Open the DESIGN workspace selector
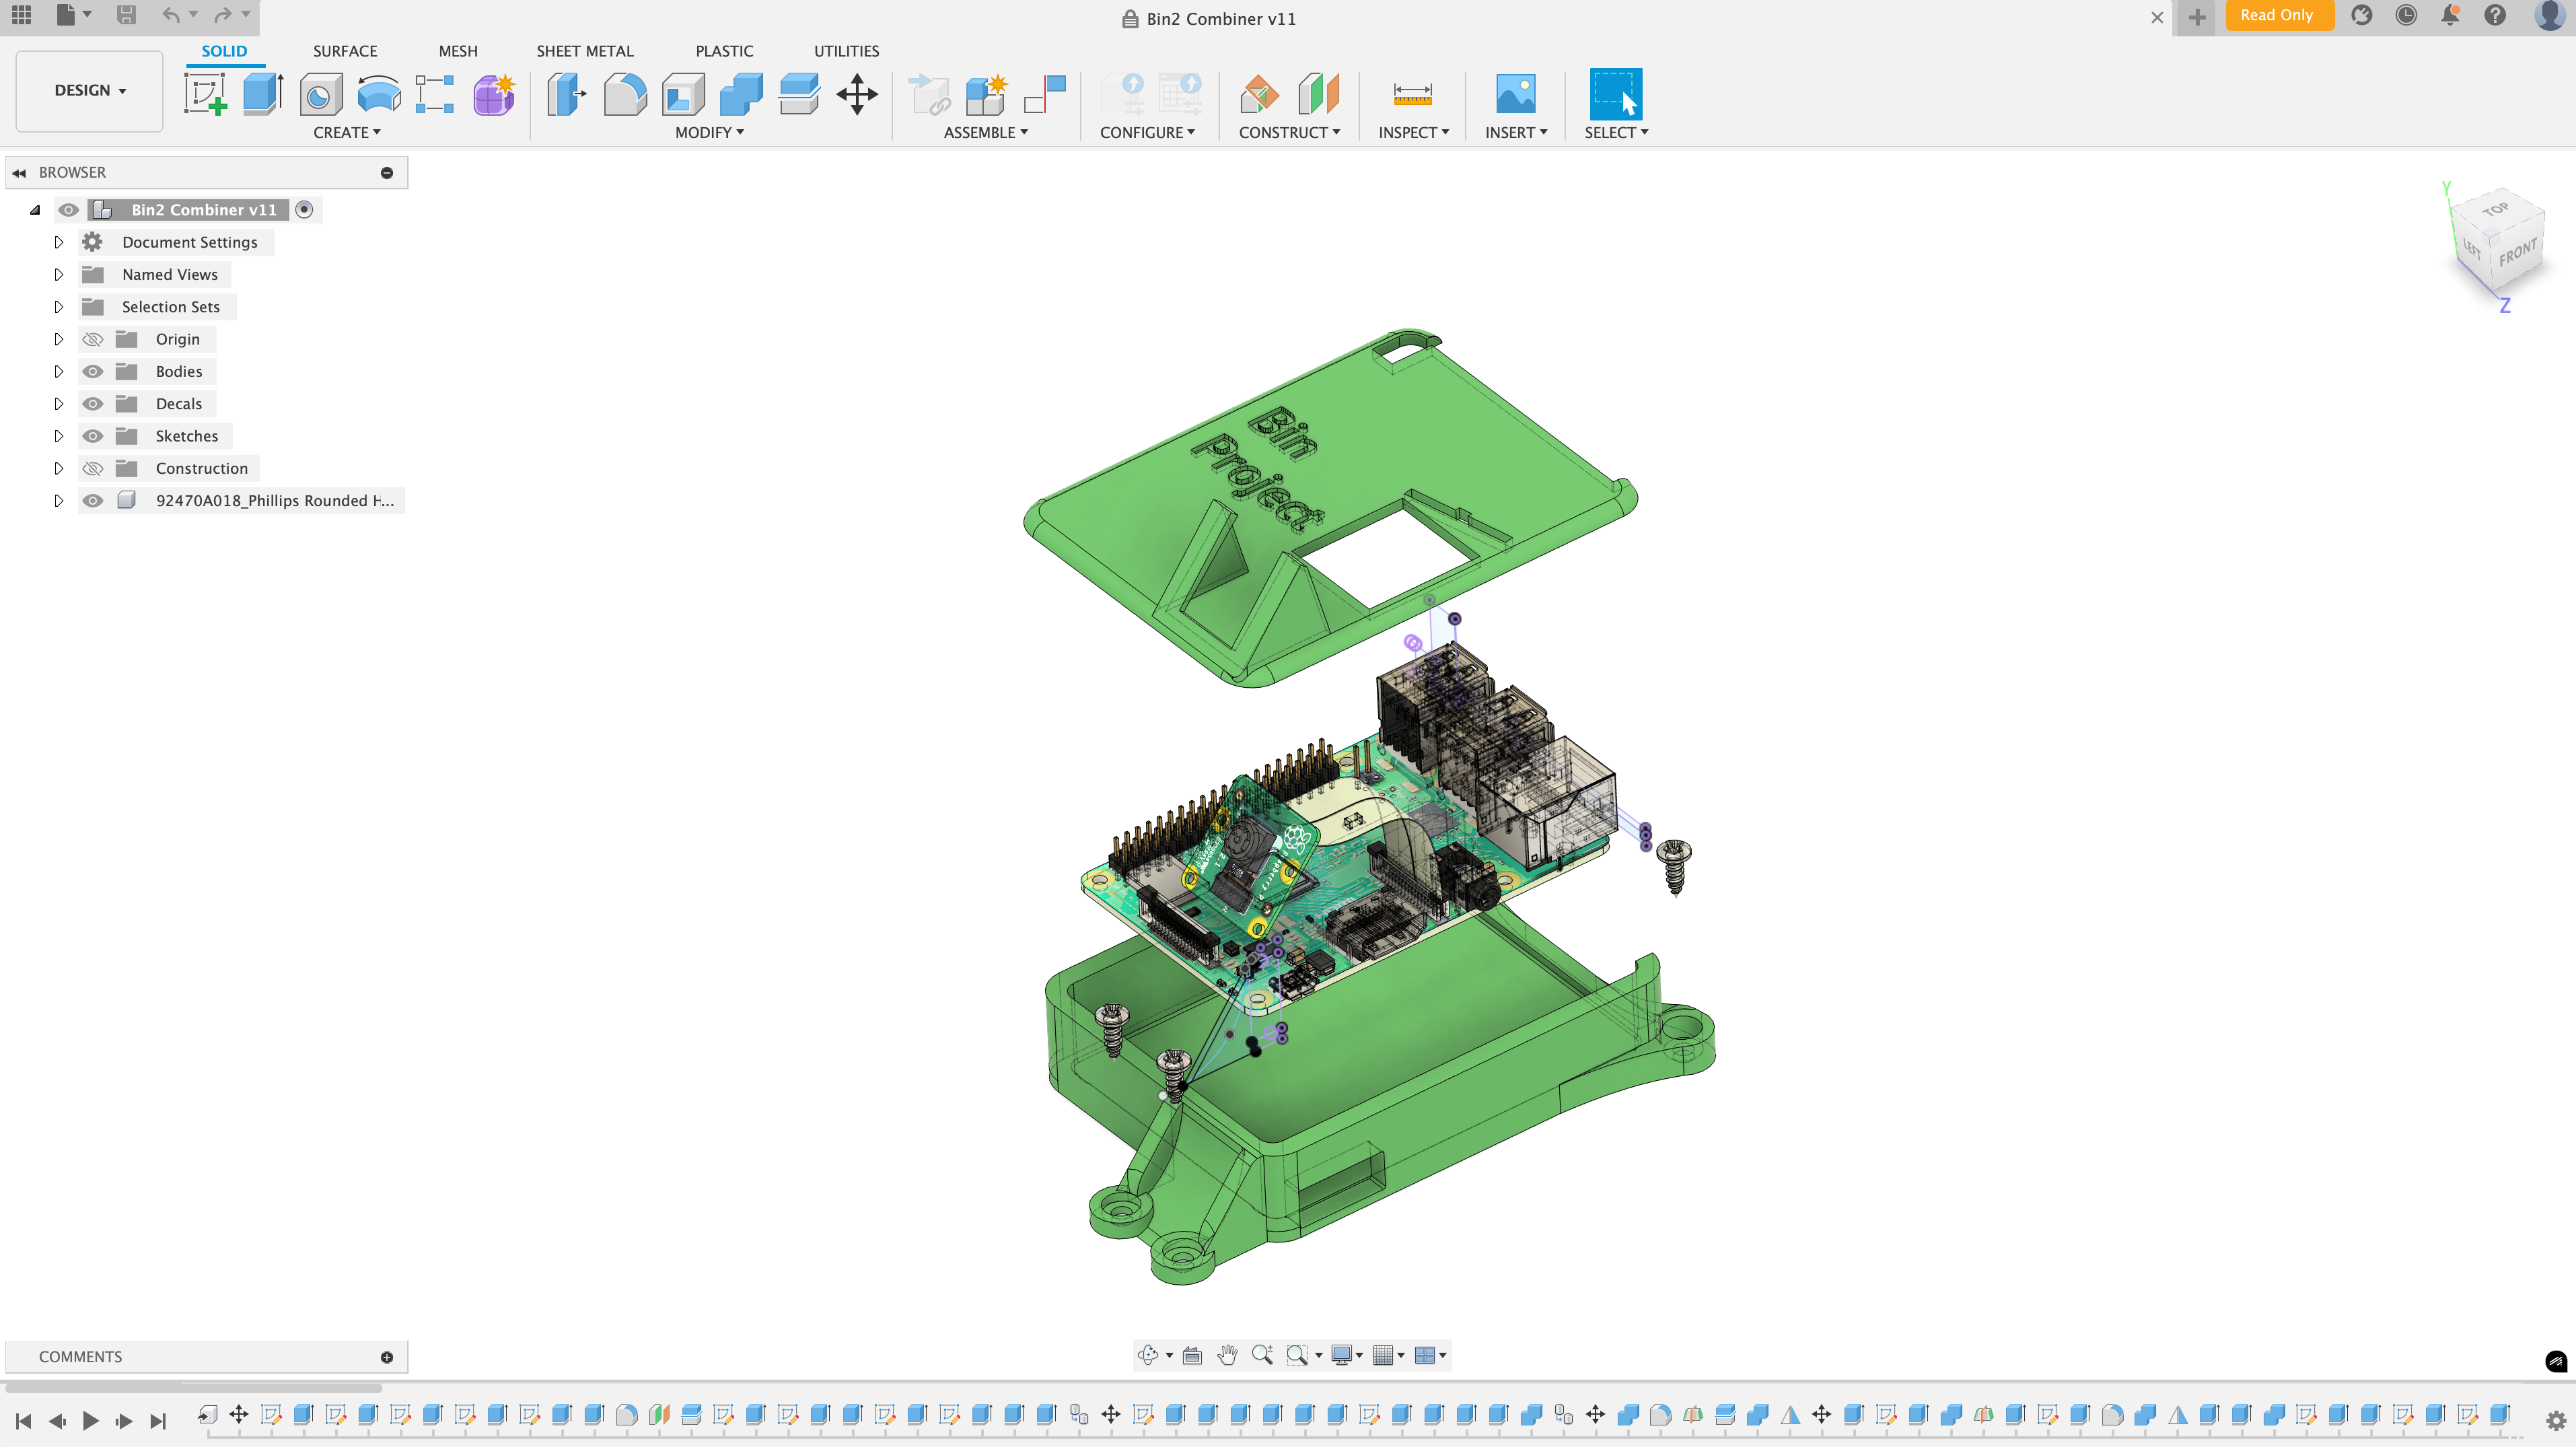 [x=88, y=90]
